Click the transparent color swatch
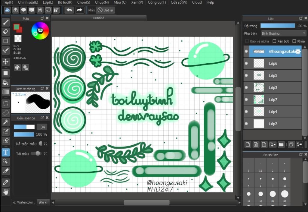This screenshot has width=308, height=212. (18, 39)
